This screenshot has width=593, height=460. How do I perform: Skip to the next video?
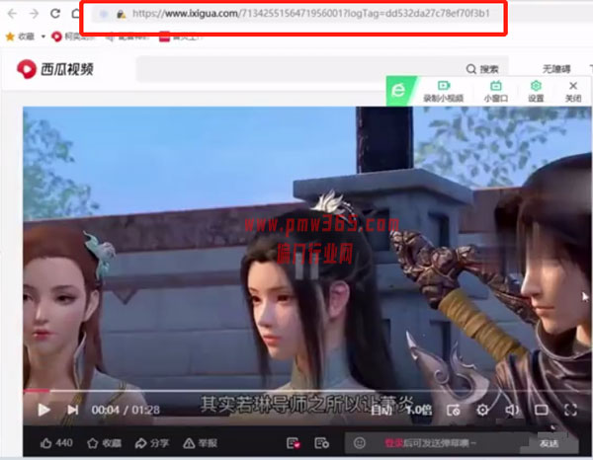pyautogui.click(x=72, y=410)
